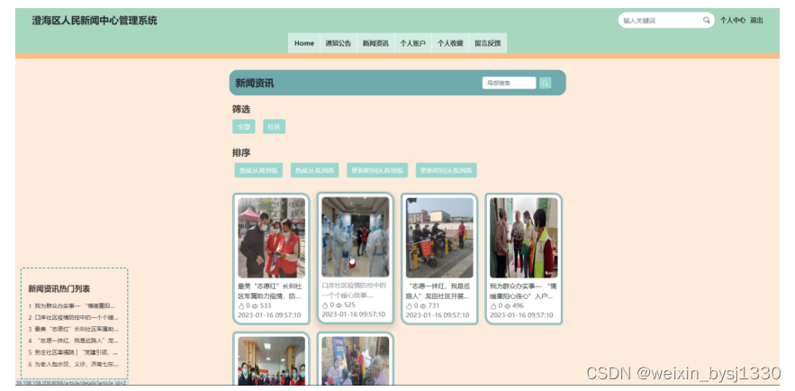This screenshot has width=795, height=391.
Task: Click the like icon on the 496-views card
Action: pos(493,305)
